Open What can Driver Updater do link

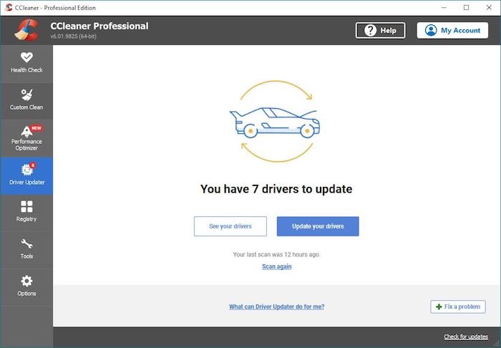pyautogui.click(x=277, y=306)
